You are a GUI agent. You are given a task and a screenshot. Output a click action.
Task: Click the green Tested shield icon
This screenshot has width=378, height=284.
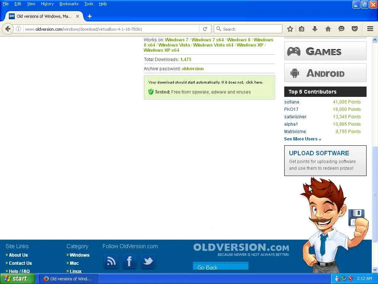point(151,92)
